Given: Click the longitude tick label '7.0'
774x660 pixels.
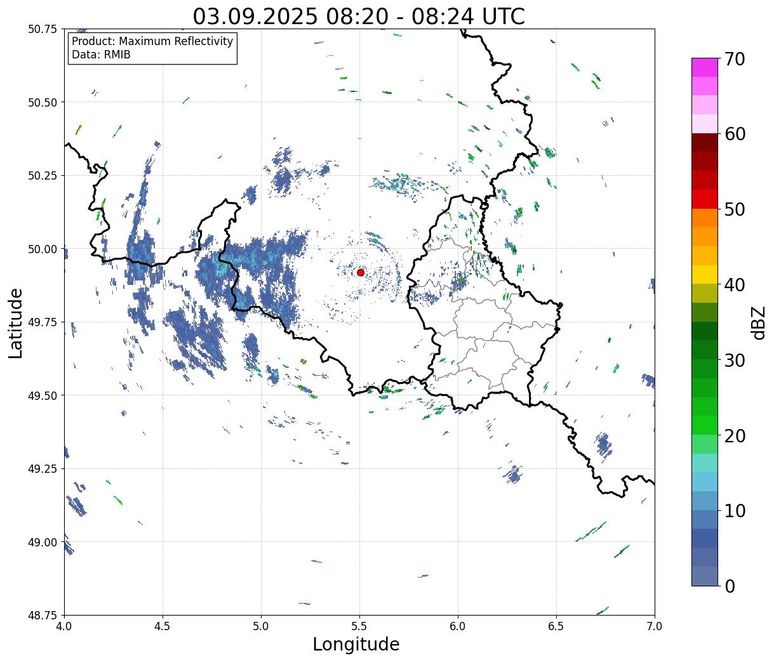Looking at the screenshot, I should click(655, 626).
